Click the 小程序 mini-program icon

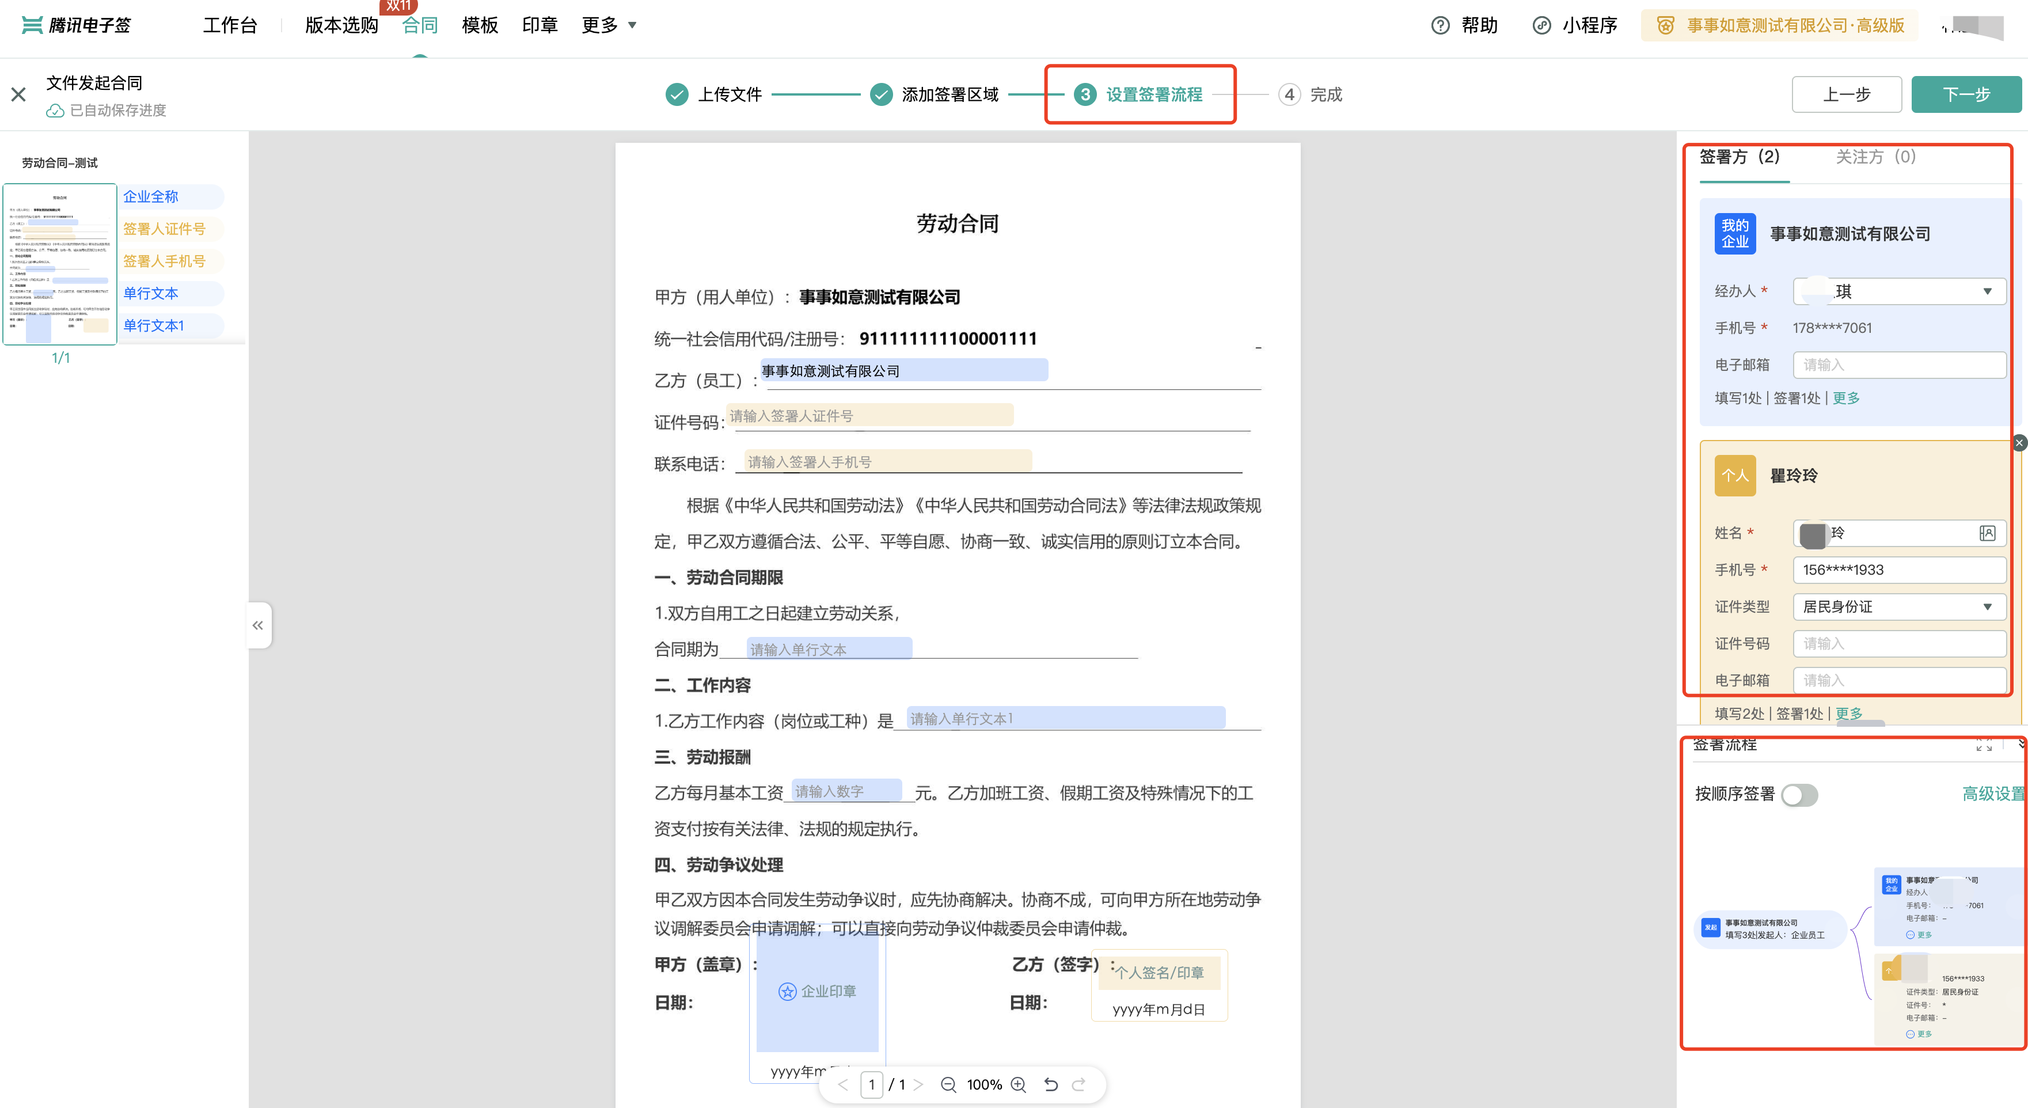1541,25
